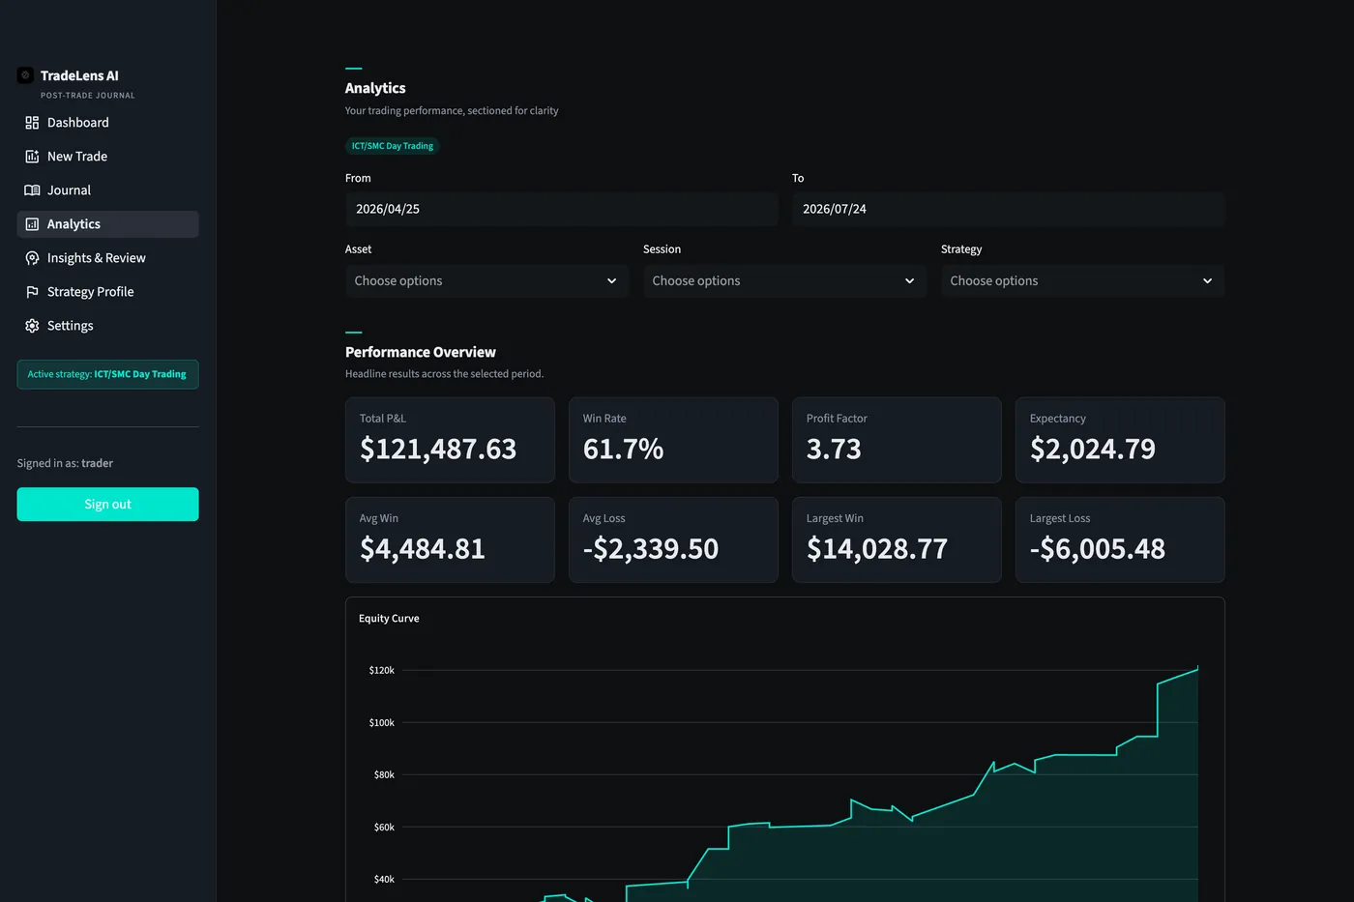Click the Strategy Profile flag icon
This screenshot has height=902, width=1354.
coord(32,292)
